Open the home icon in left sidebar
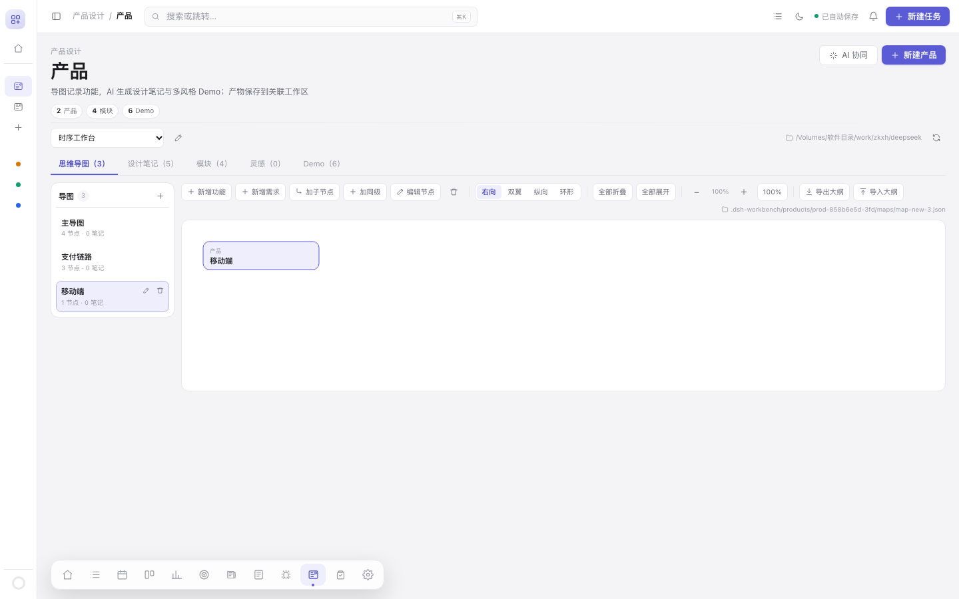Viewport: 959px width, 599px height. coord(18,49)
